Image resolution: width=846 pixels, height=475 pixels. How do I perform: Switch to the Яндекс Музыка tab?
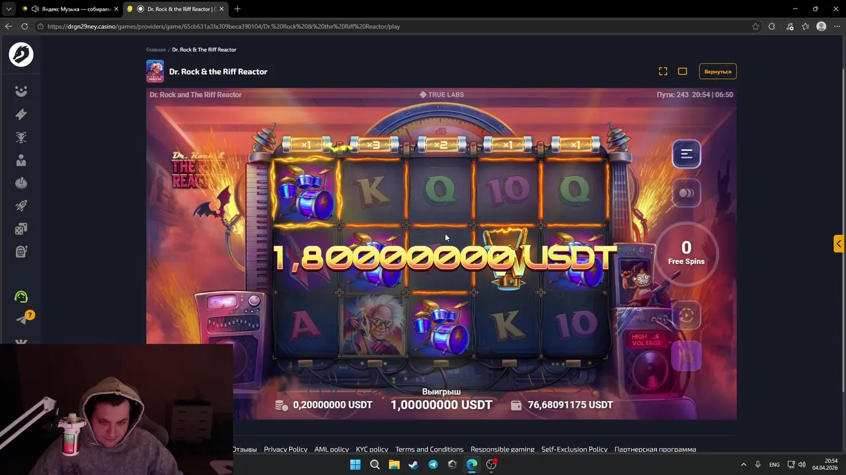[x=69, y=9]
